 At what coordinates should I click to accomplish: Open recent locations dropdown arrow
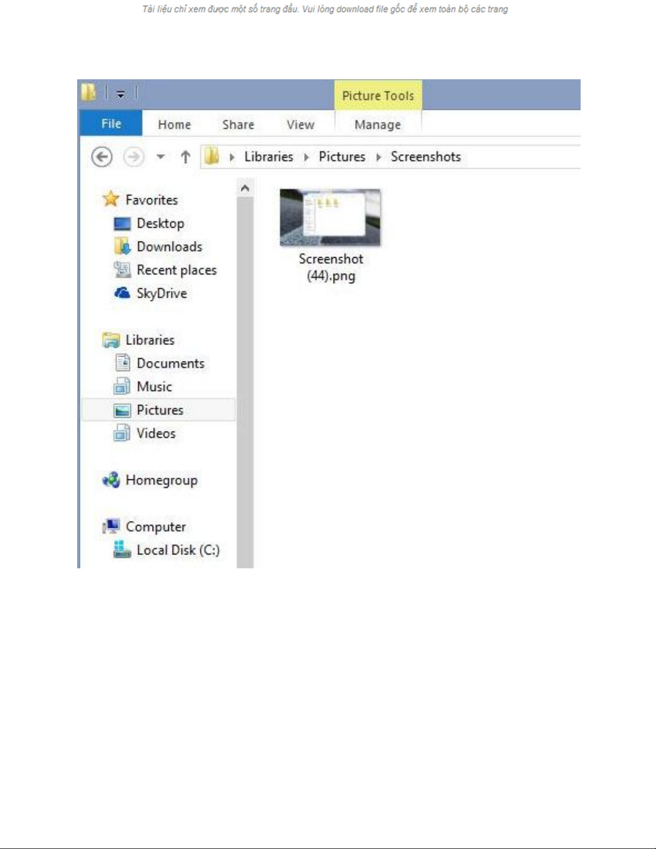160,157
